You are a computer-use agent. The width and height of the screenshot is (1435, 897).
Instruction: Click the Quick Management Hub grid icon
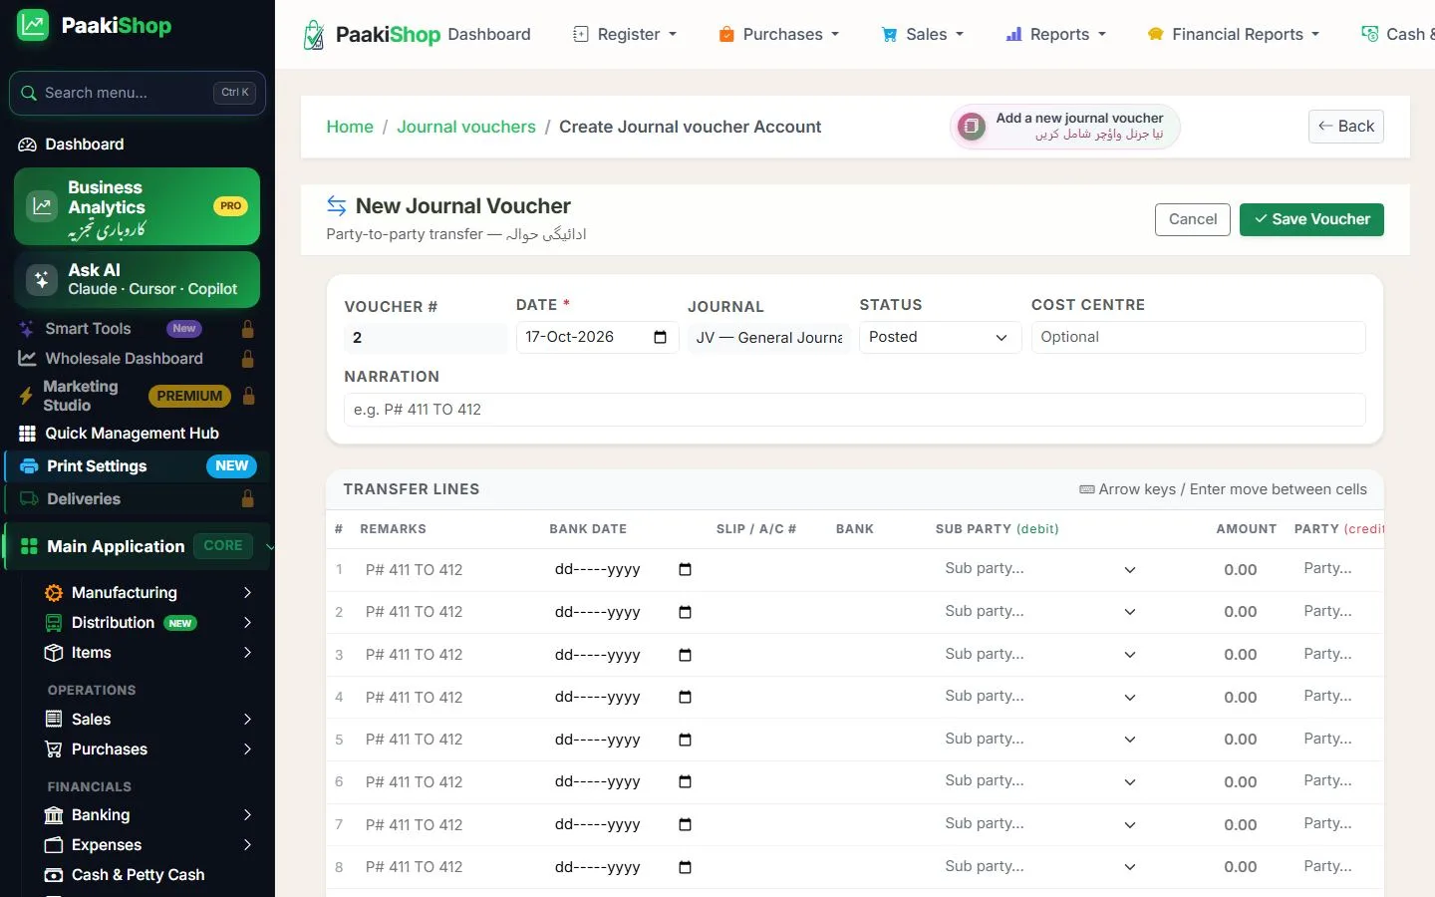point(27,434)
